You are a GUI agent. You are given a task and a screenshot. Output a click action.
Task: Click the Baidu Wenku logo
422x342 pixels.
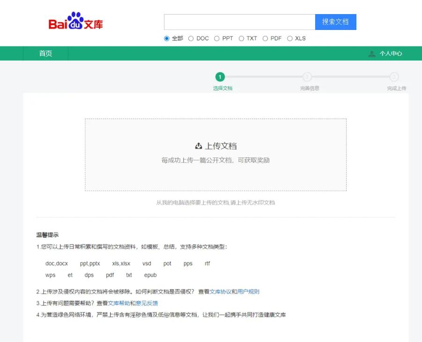coord(75,22)
